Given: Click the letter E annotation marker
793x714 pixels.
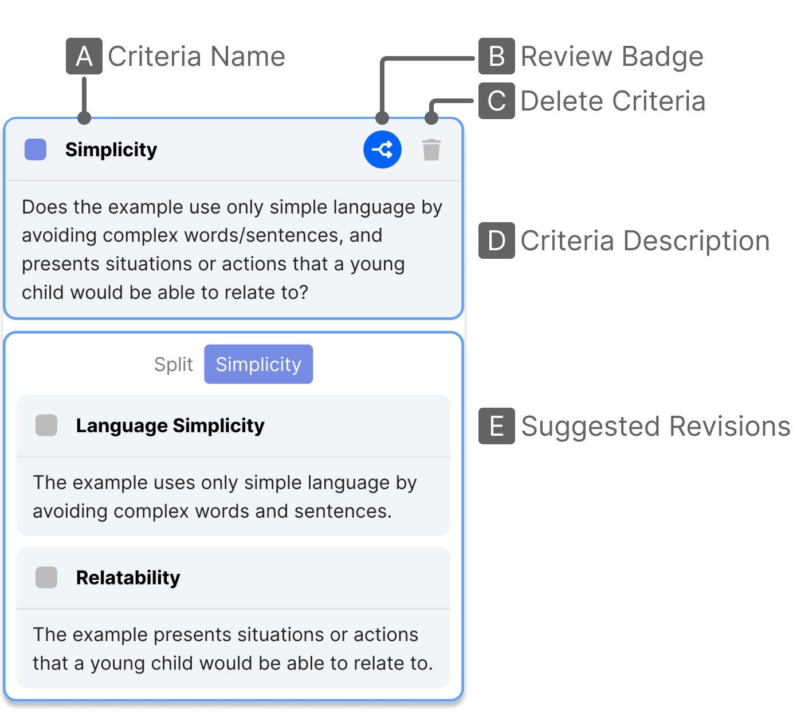Looking at the screenshot, I should point(497,426).
